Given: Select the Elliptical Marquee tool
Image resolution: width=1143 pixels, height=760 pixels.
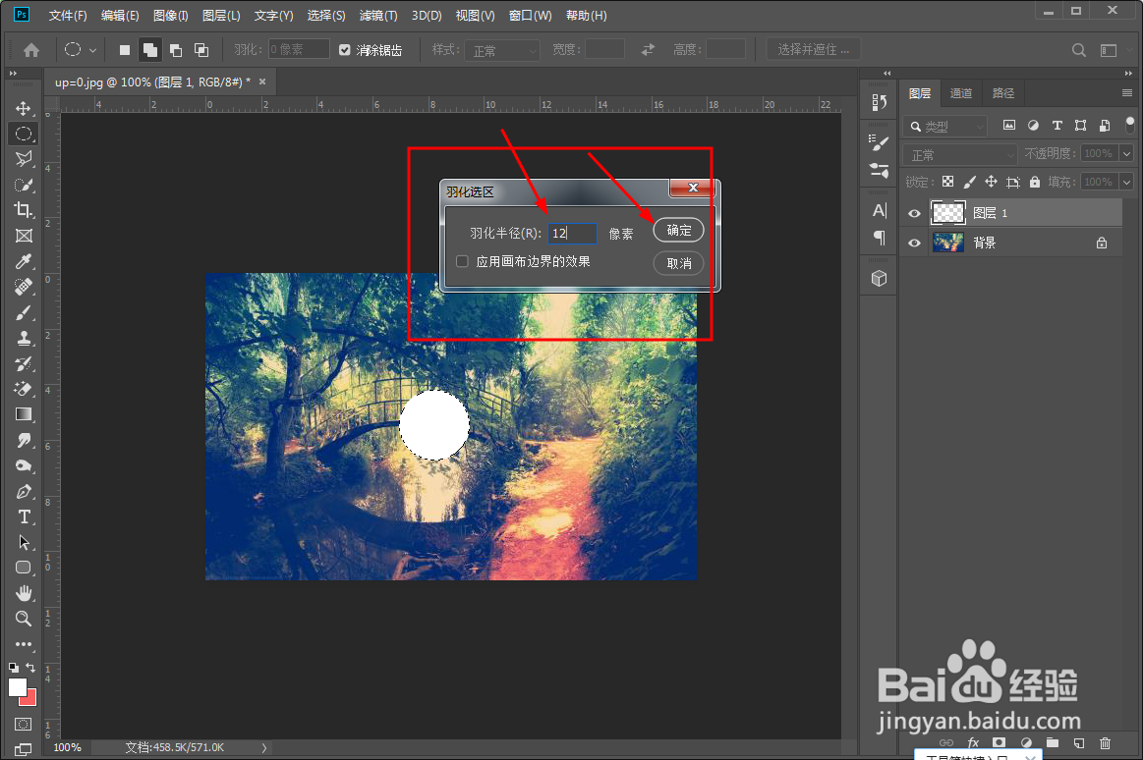Looking at the screenshot, I should click(x=24, y=134).
